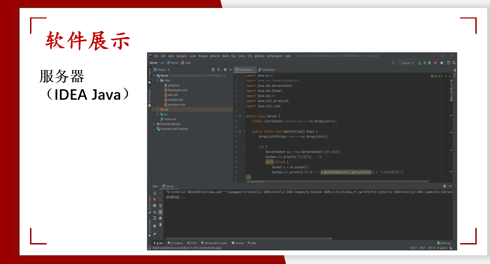Screen dimensions: 490x264
Task: Toggle the DB Browser side tab
Action: pyautogui.click(x=149, y=98)
